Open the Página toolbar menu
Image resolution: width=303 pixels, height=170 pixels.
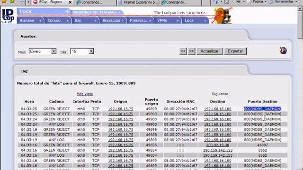click(257, 2)
